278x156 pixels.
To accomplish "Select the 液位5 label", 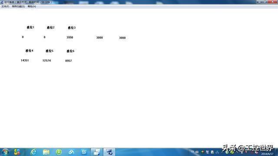I will point(50,51).
